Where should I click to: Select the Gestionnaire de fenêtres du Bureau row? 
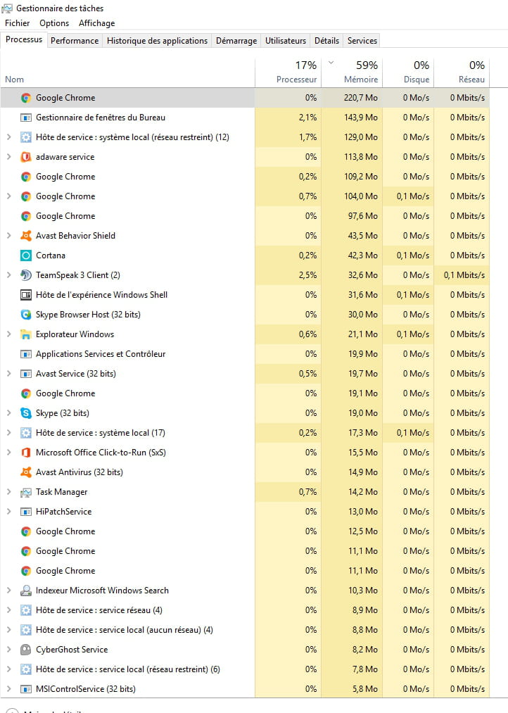click(101, 118)
